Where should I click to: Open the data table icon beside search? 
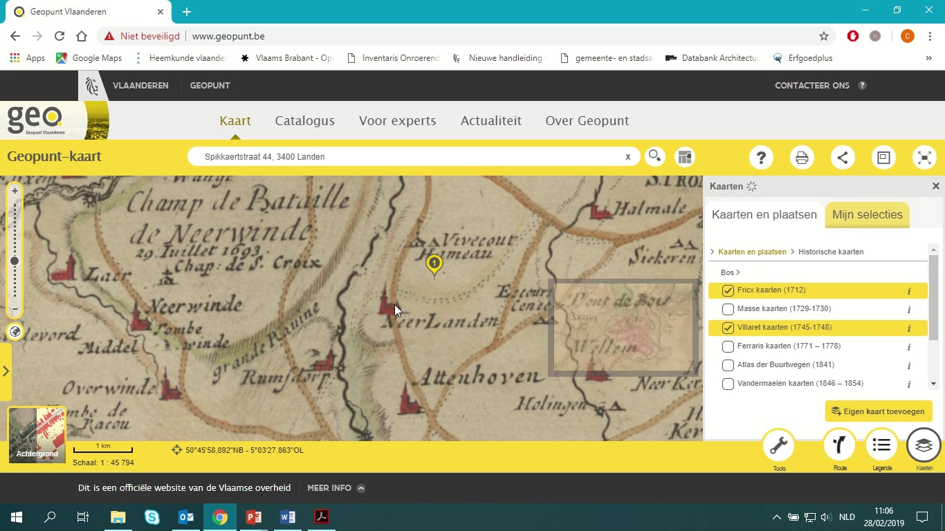685,156
